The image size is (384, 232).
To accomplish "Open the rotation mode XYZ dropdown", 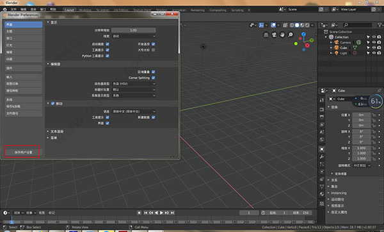I will 362,165.
